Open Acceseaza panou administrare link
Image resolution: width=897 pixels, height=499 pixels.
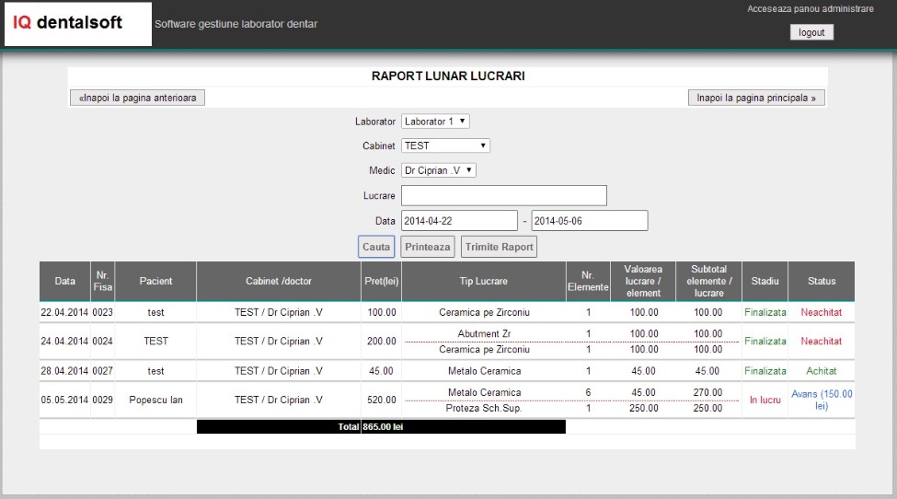click(x=810, y=8)
